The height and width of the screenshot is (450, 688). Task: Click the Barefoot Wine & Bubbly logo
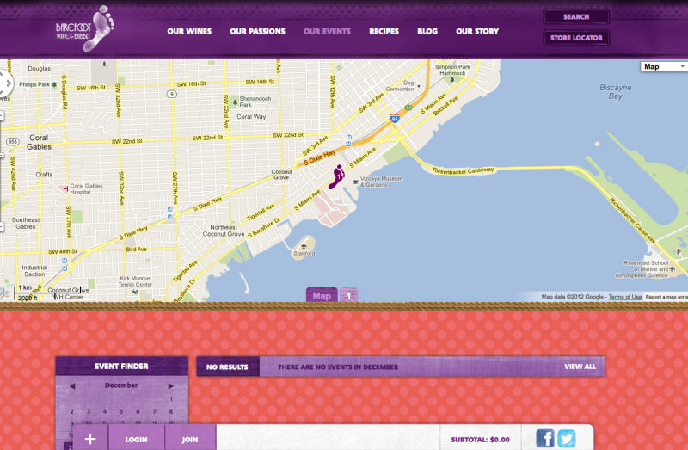click(84, 29)
